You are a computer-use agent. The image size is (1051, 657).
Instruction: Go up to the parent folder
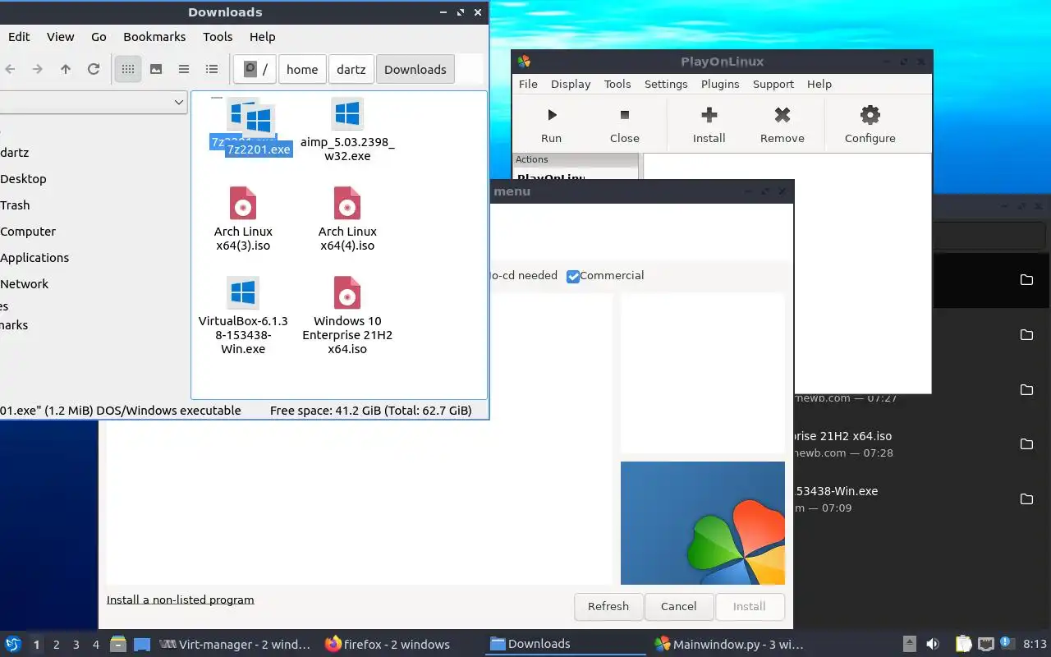pos(66,70)
